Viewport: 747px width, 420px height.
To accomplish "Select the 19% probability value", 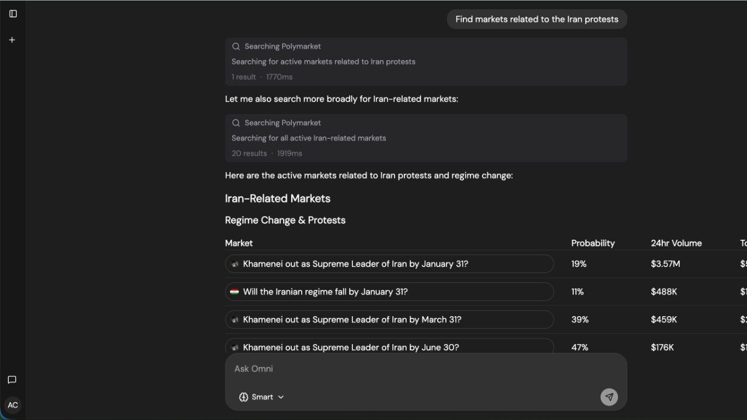I will [x=579, y=264].
